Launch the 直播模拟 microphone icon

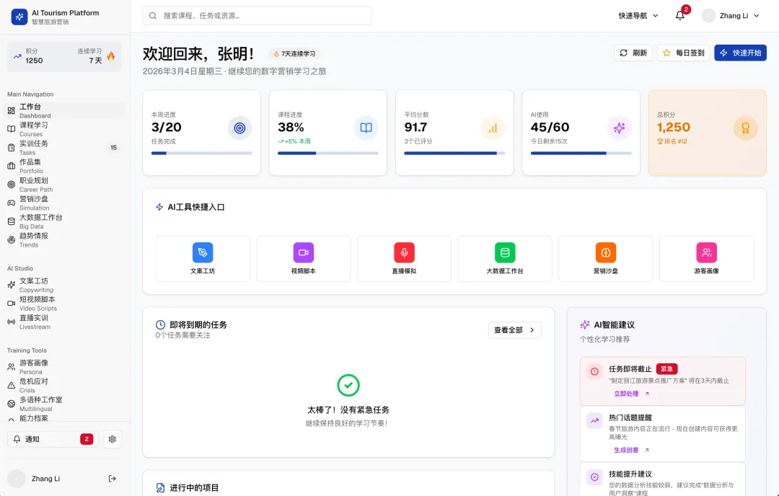coord(405,253)
